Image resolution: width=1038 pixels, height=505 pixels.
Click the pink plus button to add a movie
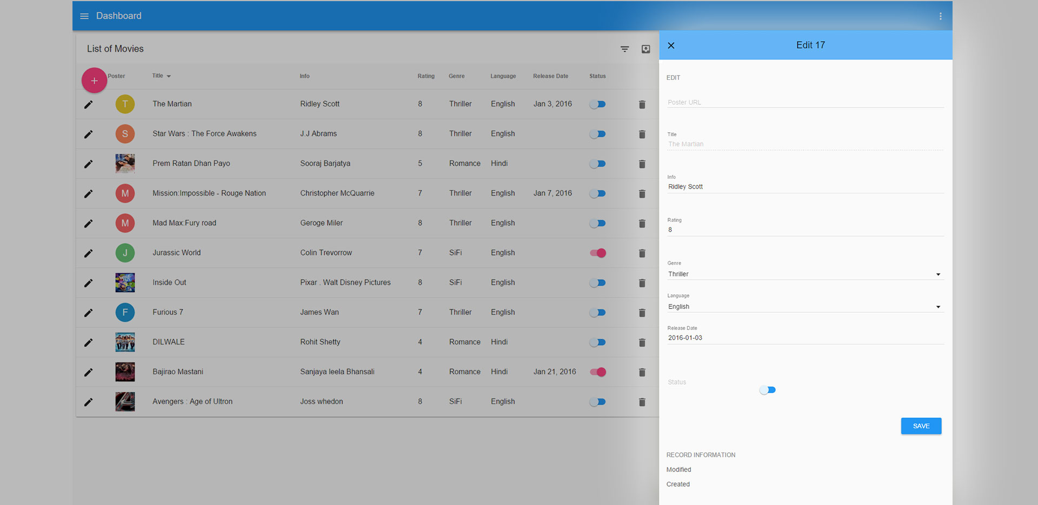coord(94,80)
